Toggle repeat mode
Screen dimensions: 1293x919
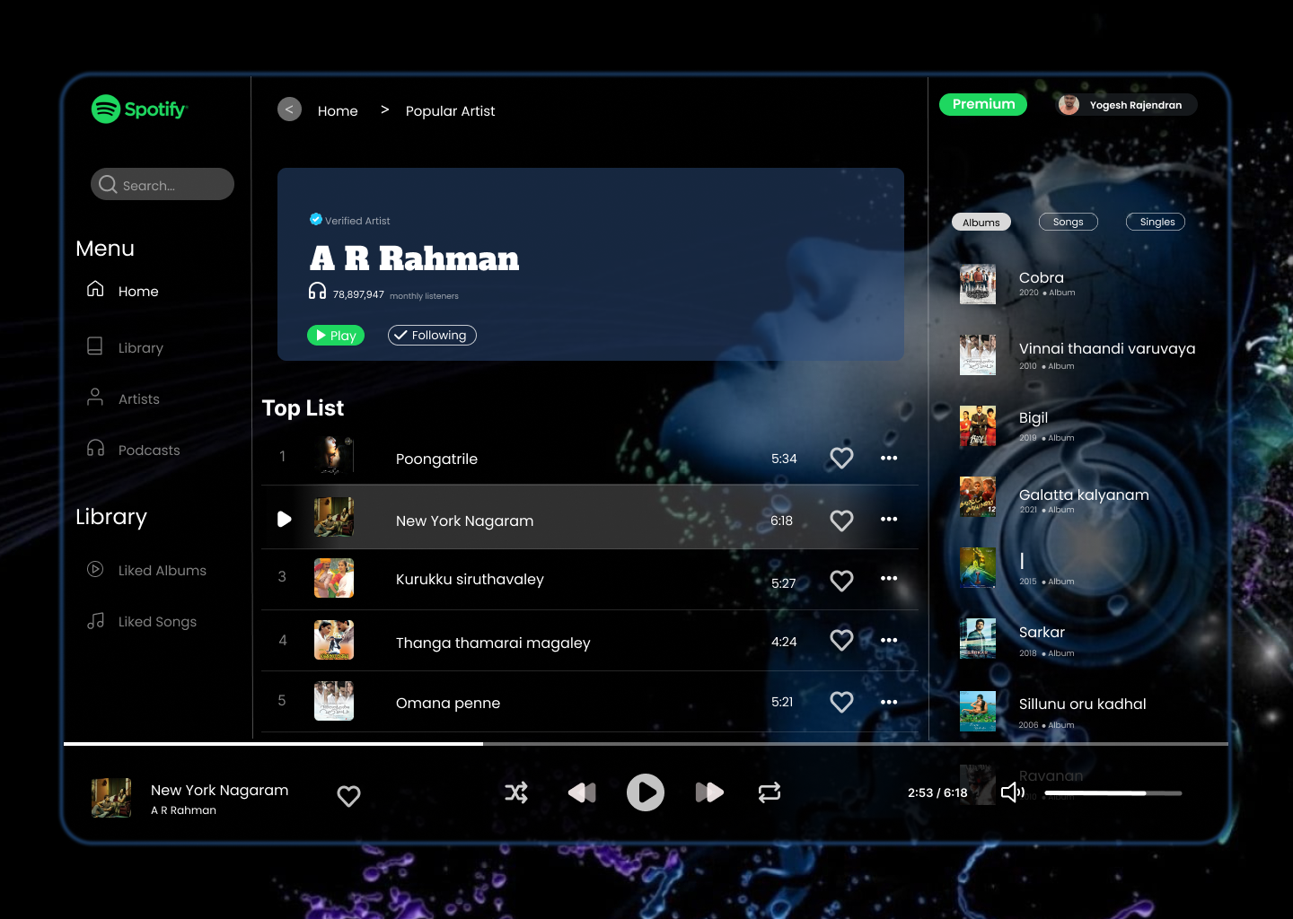click(770, 792)
